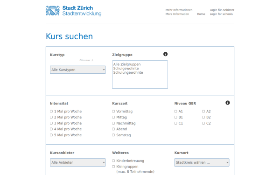Click the Stadt Zürich Stadtentwicklung title
Viewport: 280px width, 175px height.
tap(82, 11)
